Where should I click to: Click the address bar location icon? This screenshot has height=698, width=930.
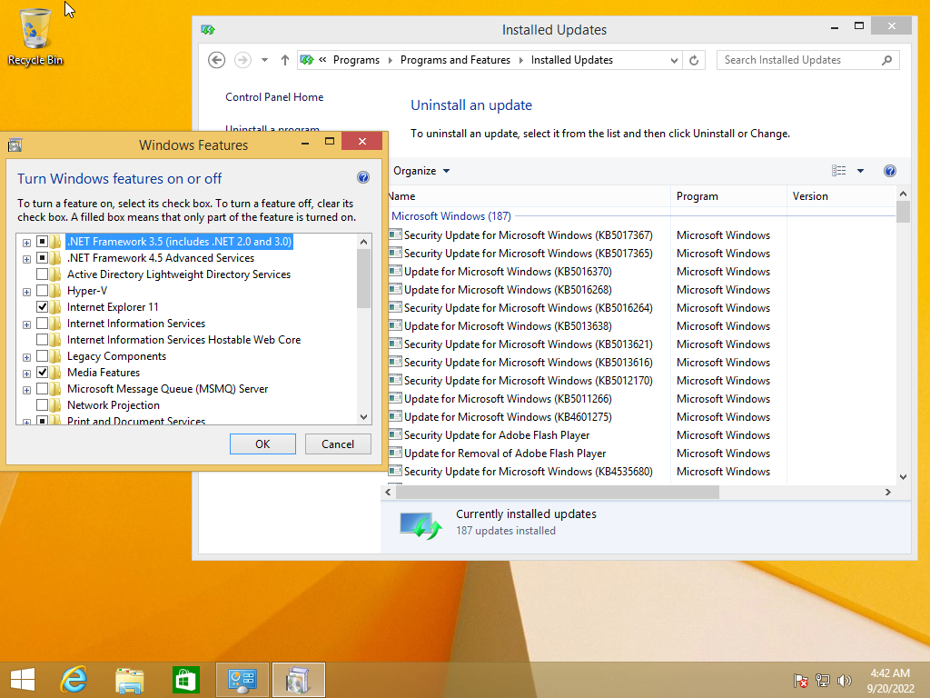307,60
